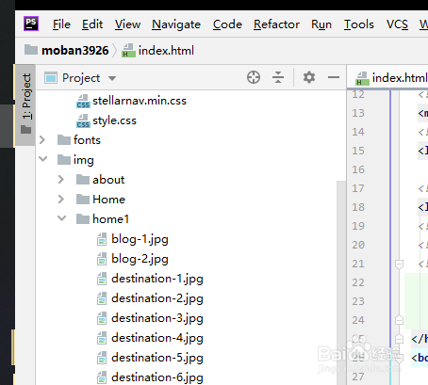Collapse the home1 folder arrow

[62, 218]
